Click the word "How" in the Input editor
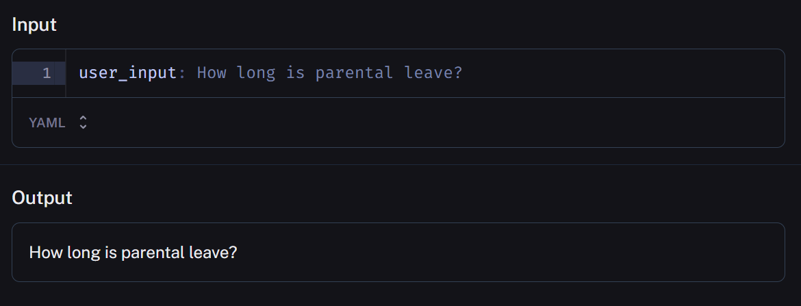This screenshot has width=801, height=306. 212,73
